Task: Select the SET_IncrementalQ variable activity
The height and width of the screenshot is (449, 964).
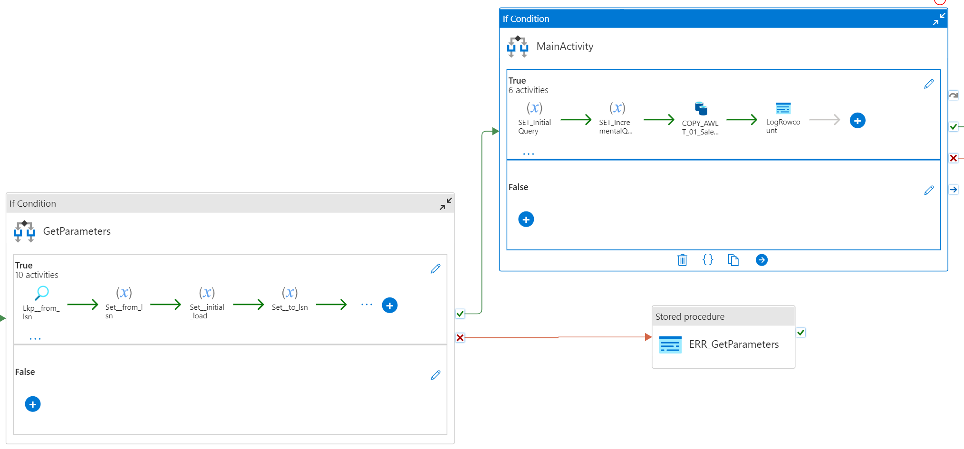Action: 617,118
